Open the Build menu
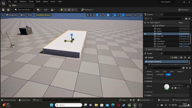The width and height of the screenshot is (192, 108). click(x=38, y=1)
